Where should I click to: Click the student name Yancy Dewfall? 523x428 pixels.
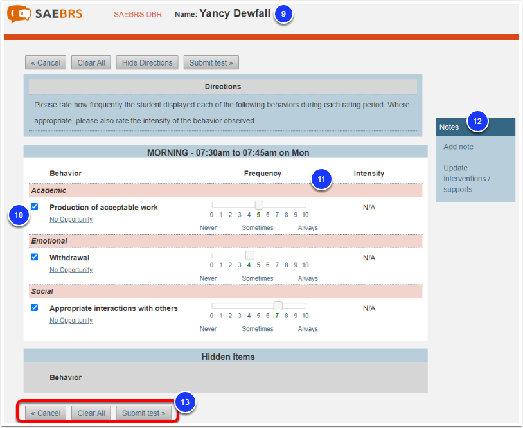pos(235,13)
